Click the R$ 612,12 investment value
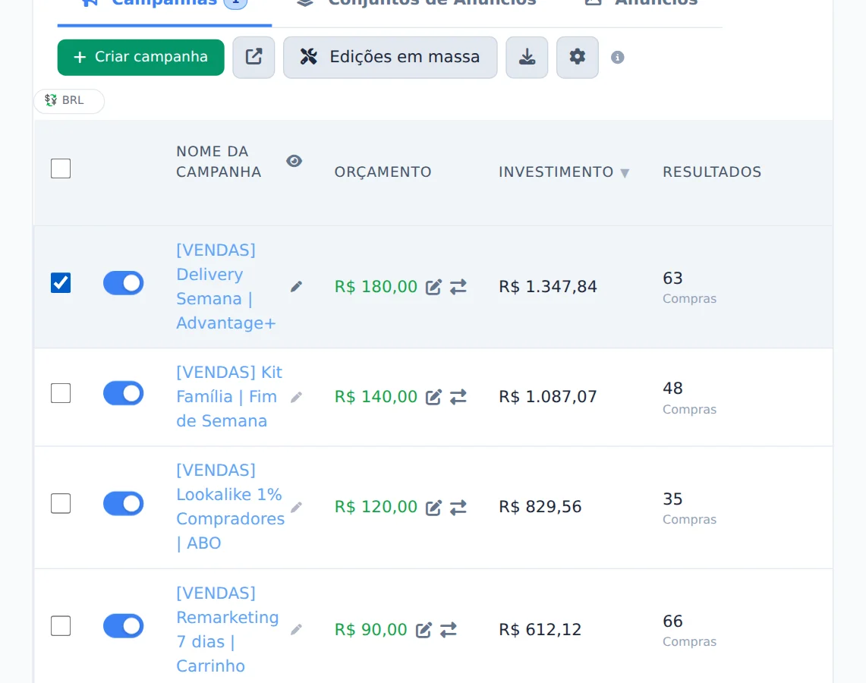866x683 pixels. coord(540,629)
